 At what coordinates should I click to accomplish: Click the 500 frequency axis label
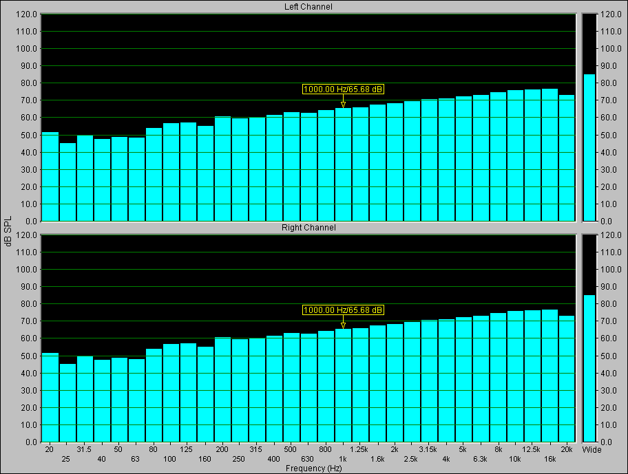pos(290,449)
